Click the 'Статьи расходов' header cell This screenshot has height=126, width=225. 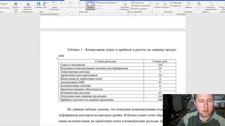point(101,61)
